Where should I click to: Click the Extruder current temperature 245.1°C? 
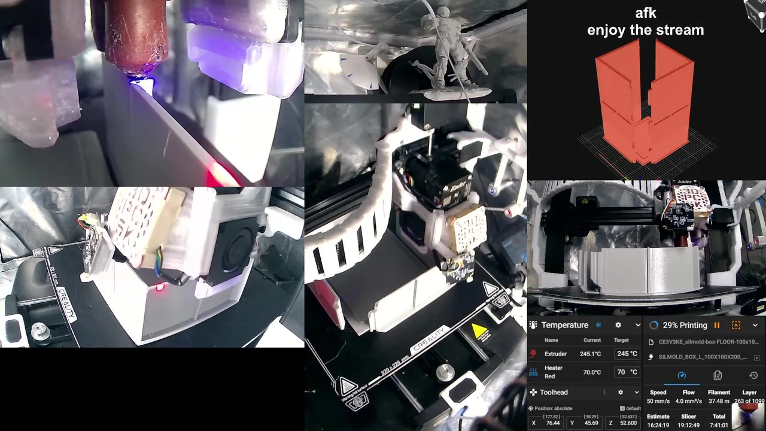[x=590, y=354]
